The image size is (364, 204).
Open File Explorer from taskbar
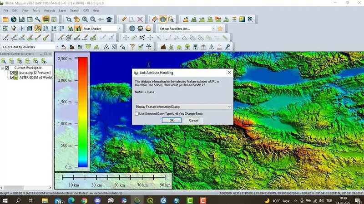(45, 200)
